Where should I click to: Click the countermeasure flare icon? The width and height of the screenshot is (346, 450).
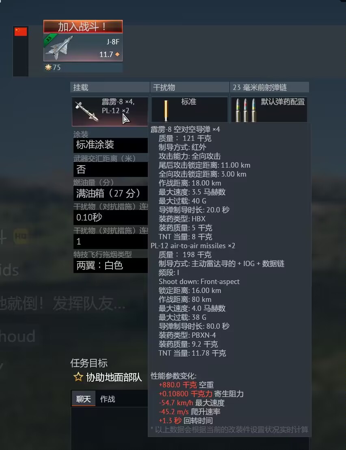coord(166,111)
